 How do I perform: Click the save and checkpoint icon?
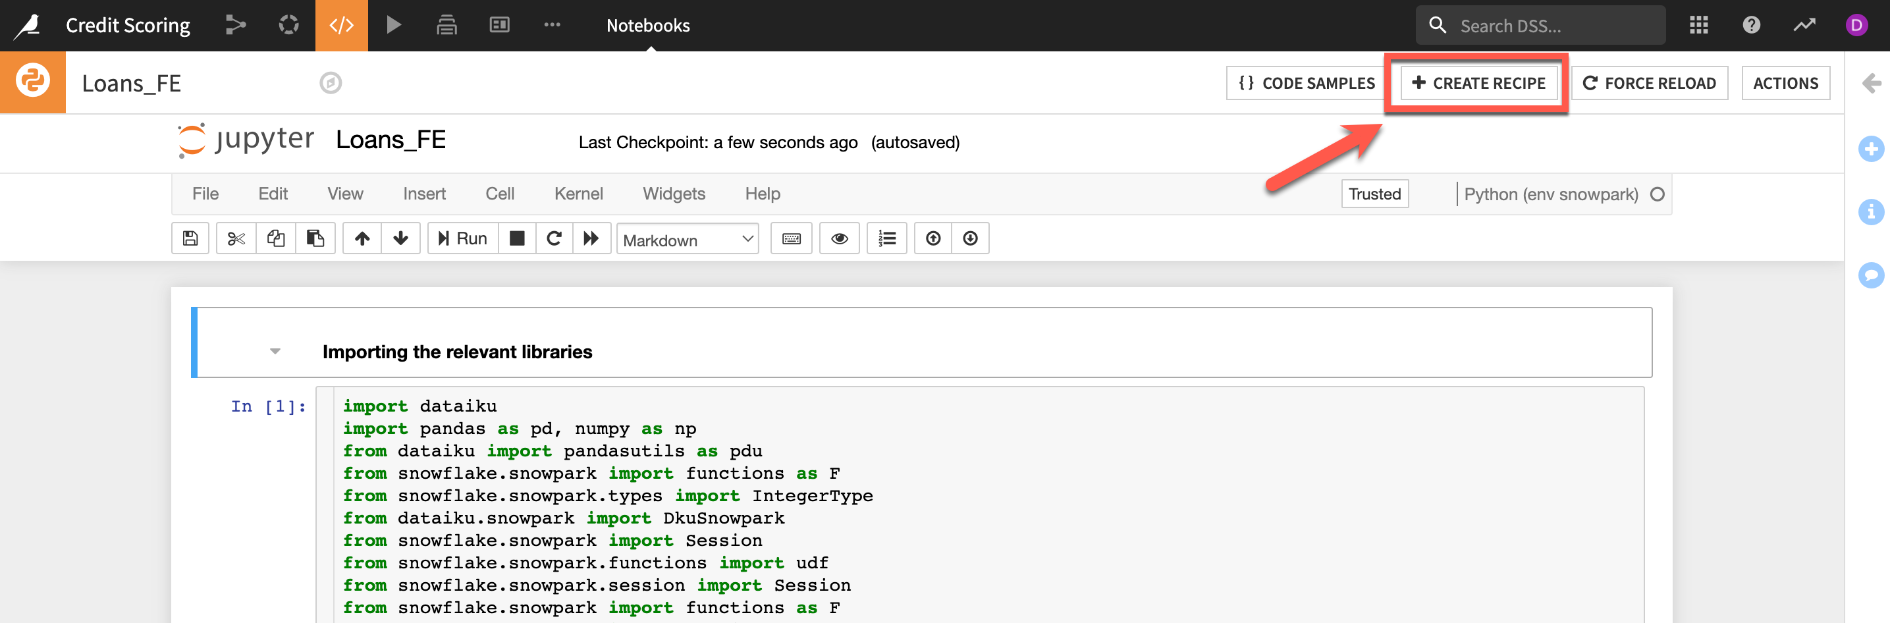click(x=190, y=238)
